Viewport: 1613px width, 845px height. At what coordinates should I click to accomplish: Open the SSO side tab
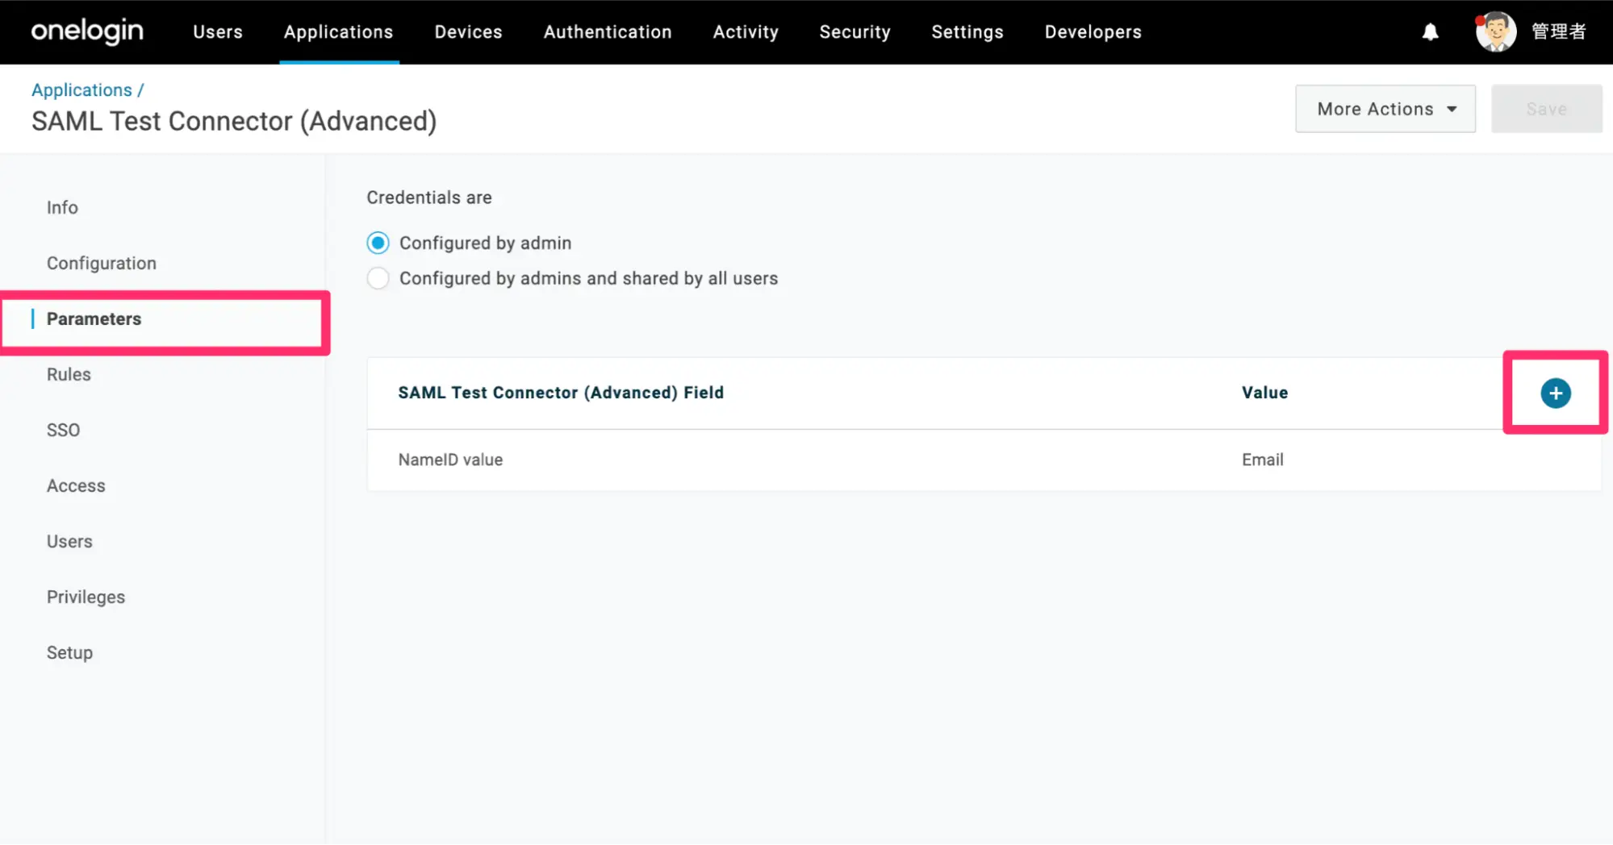pyautogui.click(x=63, y=430)
